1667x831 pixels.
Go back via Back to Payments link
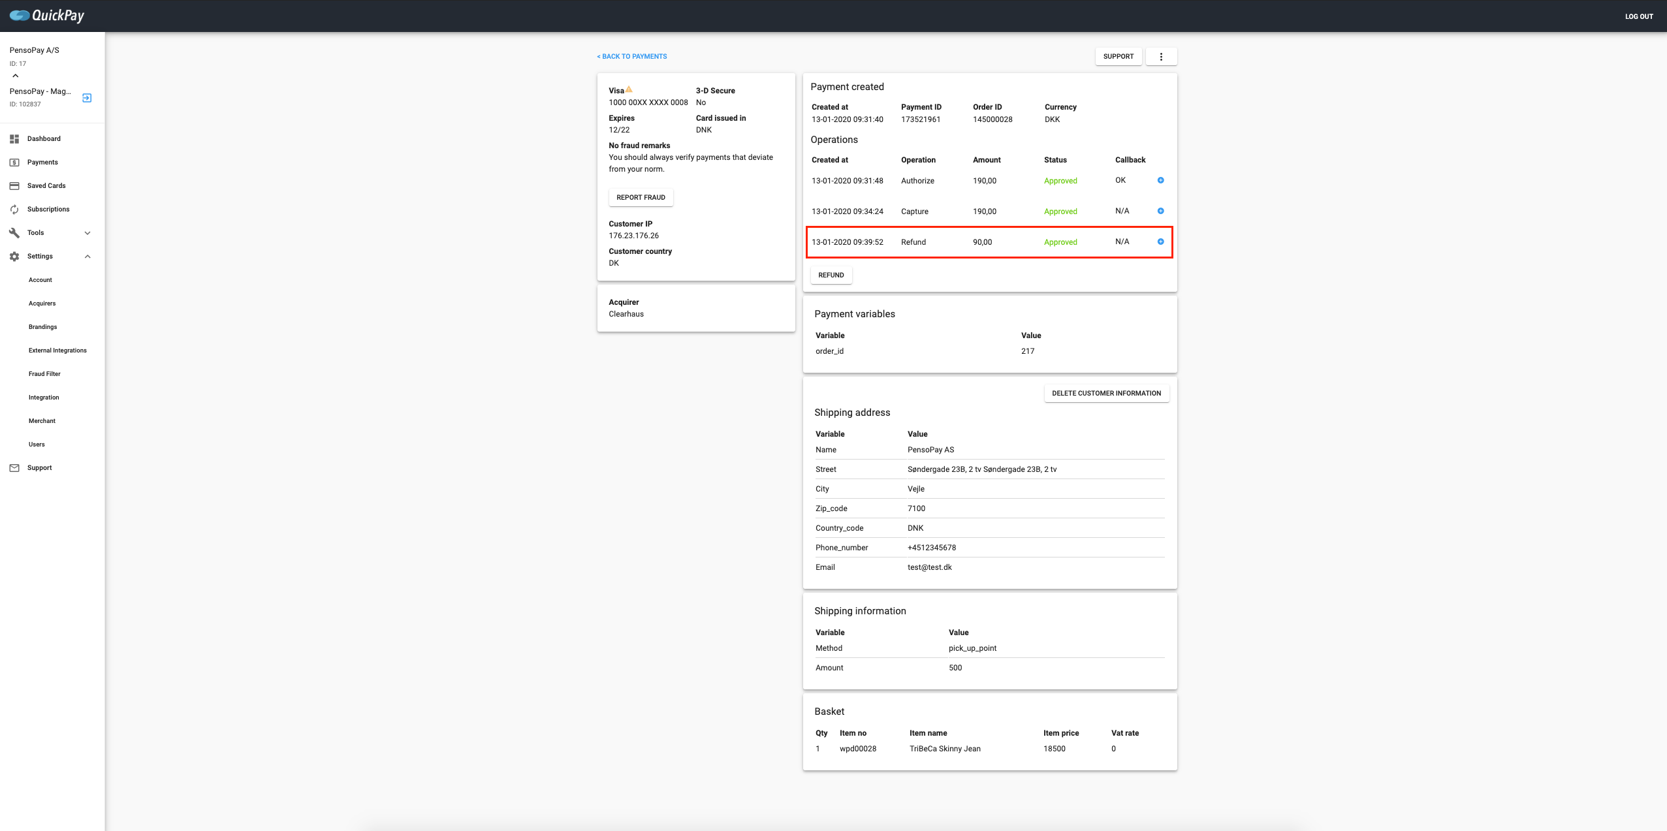click(632, 57)
